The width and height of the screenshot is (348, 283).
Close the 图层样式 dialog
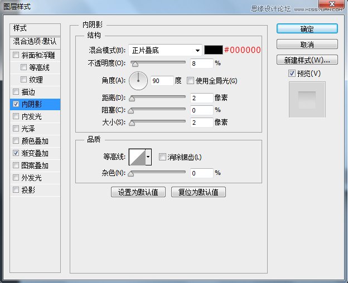pos(332,4)
